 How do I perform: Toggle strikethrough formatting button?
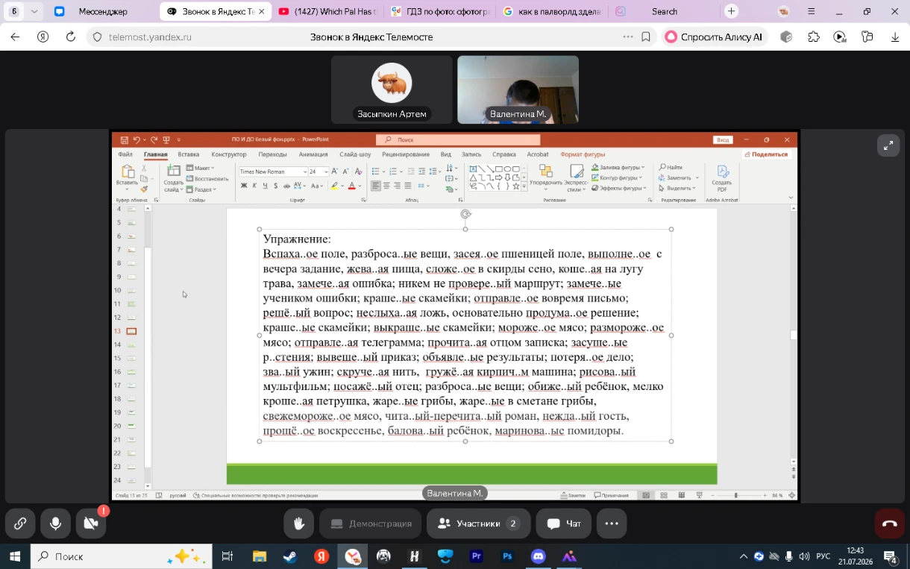point(286,186)
